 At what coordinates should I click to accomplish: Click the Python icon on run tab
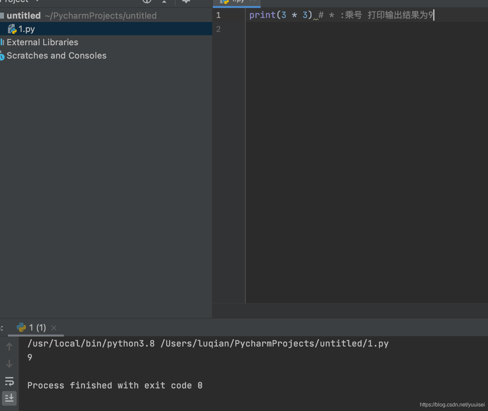(21, 328)
